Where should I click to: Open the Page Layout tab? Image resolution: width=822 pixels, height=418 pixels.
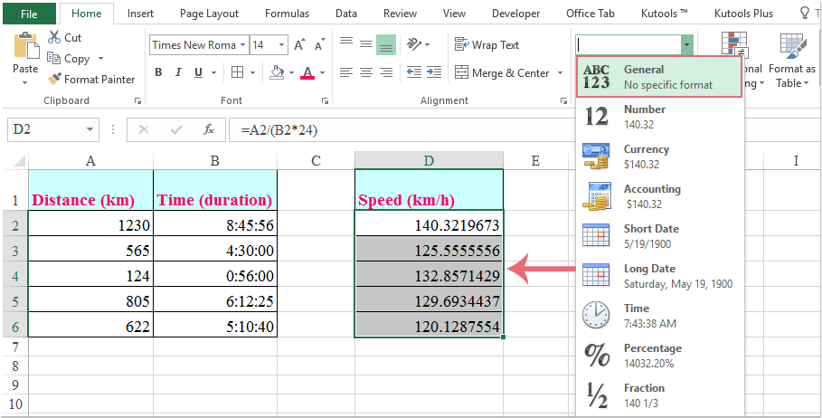[x=209, y=14]
